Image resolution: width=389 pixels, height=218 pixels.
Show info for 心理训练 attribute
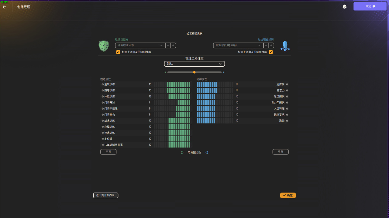click(103, 127)
